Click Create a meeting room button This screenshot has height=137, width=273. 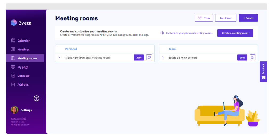tap(235, 33)
